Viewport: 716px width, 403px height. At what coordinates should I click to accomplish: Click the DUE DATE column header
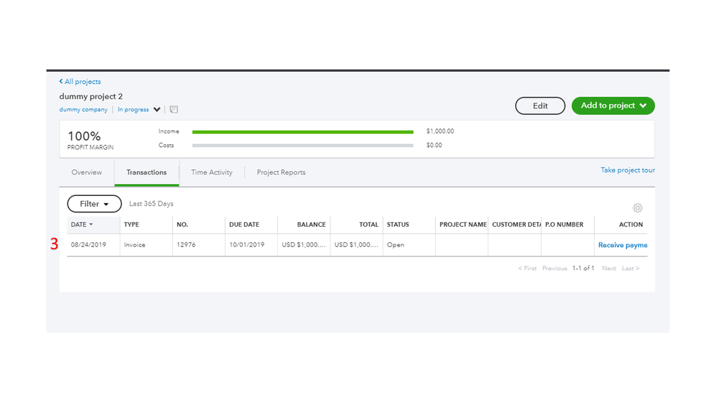pos(251,224)
